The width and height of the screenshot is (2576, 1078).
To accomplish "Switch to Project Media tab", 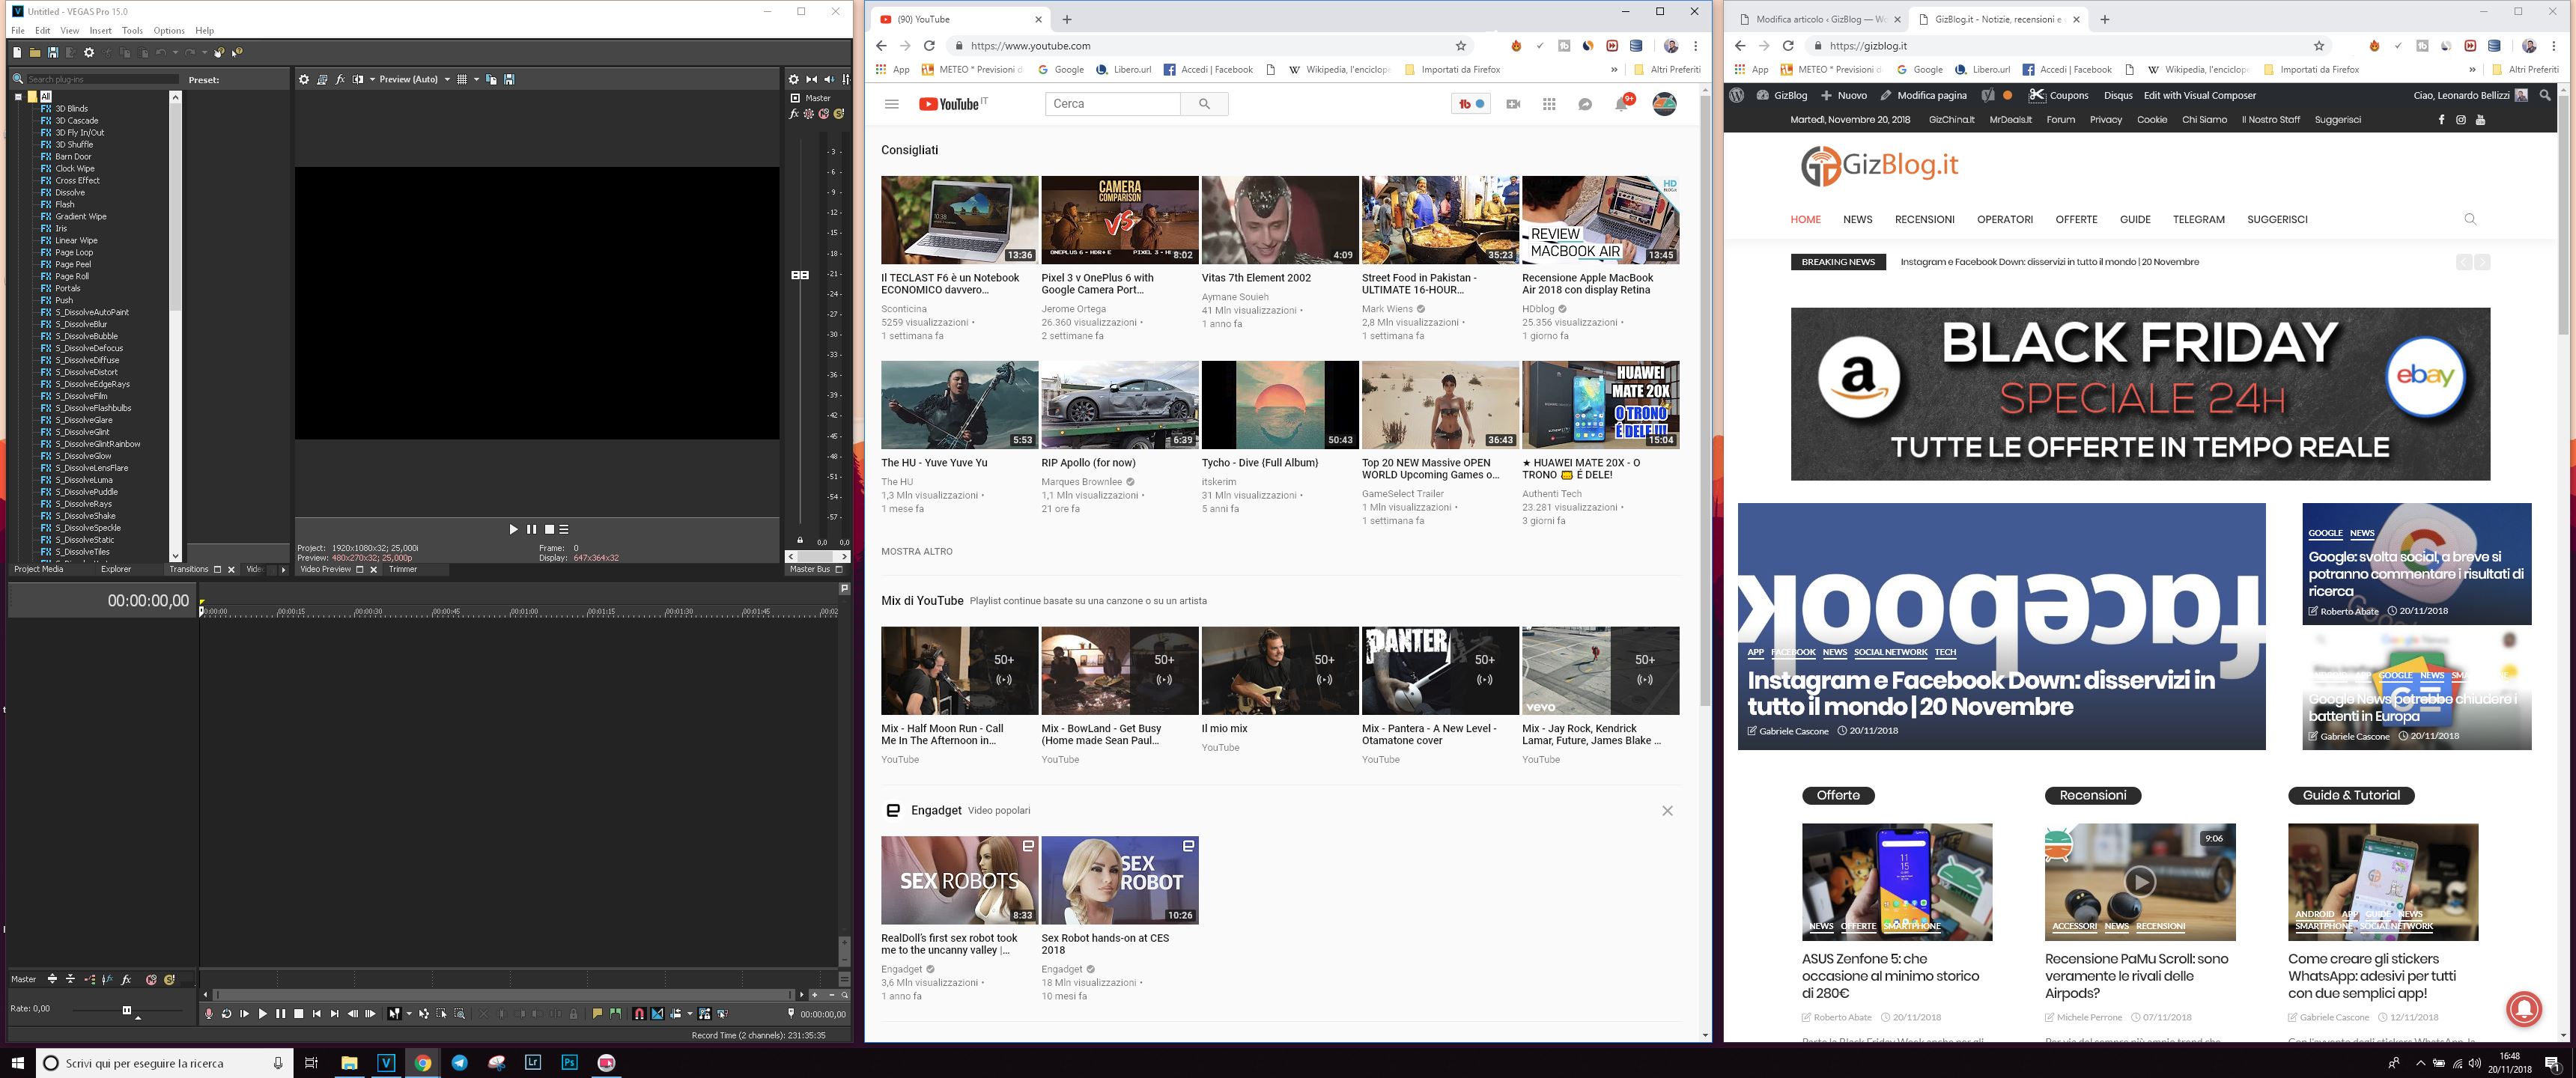I will click(x=38, y=569).
